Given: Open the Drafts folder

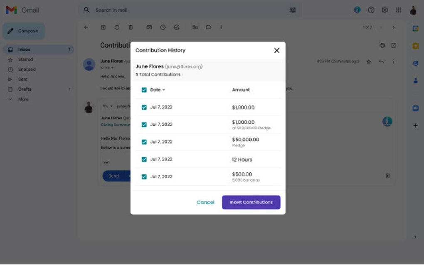Looking at the screenshot, I should tap(25, 89).
